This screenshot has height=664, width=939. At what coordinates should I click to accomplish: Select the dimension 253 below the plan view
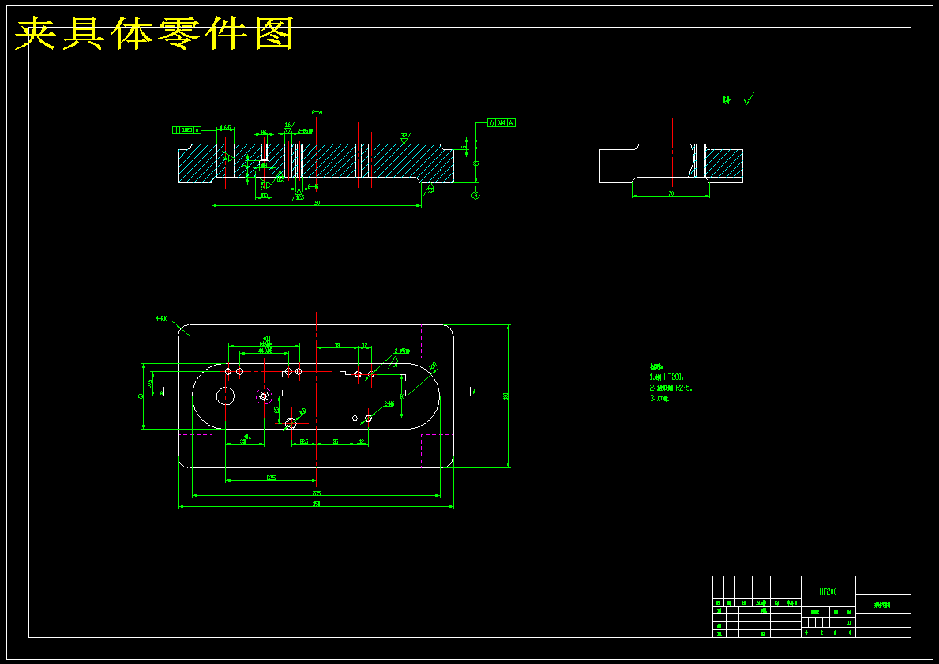coord(317,503)
